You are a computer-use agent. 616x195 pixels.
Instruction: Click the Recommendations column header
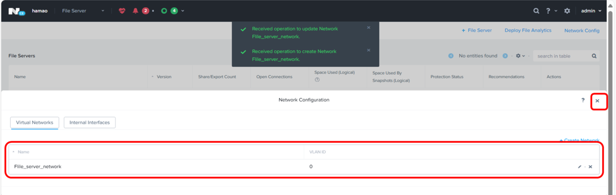[506, 77]
